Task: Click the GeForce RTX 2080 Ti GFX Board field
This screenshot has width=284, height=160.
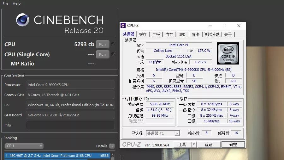Action: pyautogui.click(x=70, y=115)
